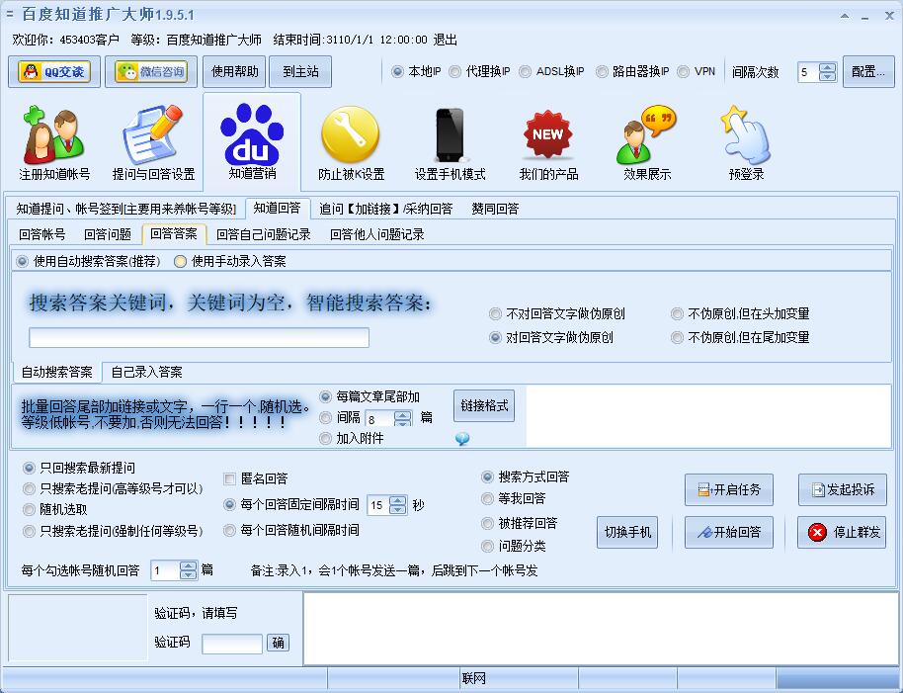Open 预登录 hand pointer icon
This screenshot has width=903, height=693.
[746, 136]
